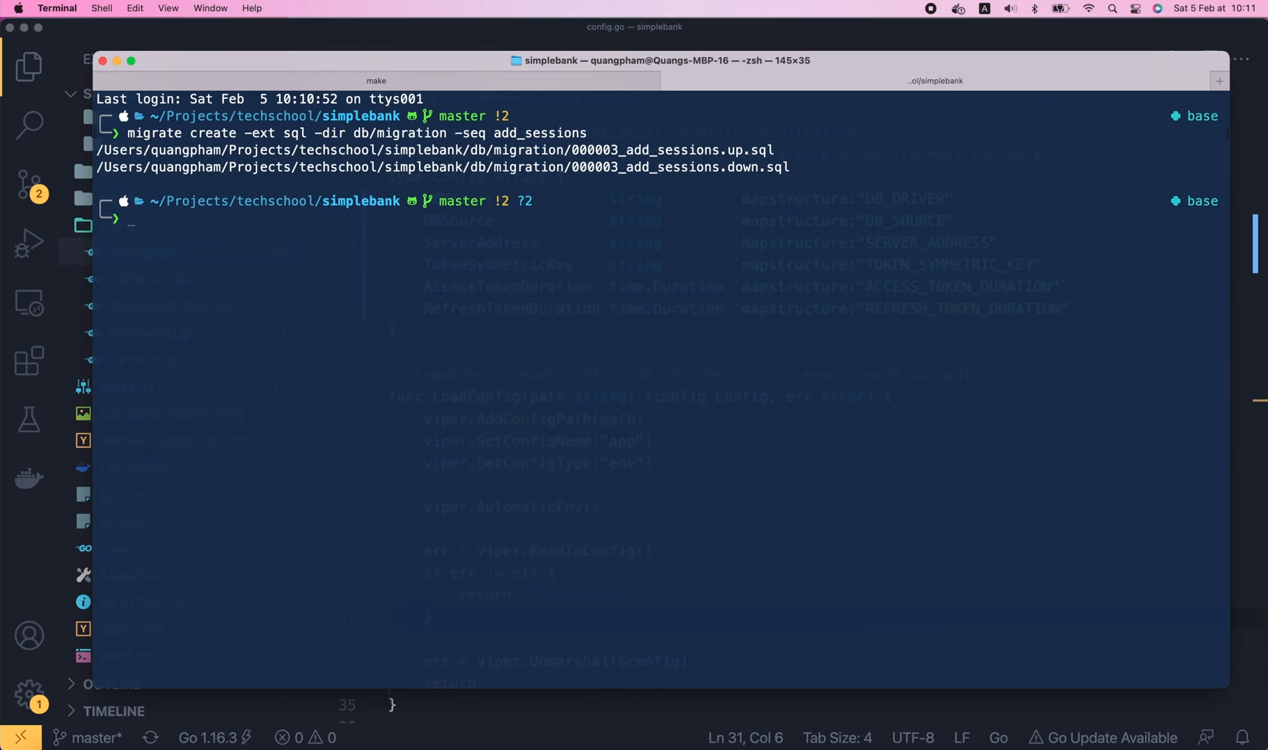
Task: Open the Remote Explorer view
Action: coord(29,303)
